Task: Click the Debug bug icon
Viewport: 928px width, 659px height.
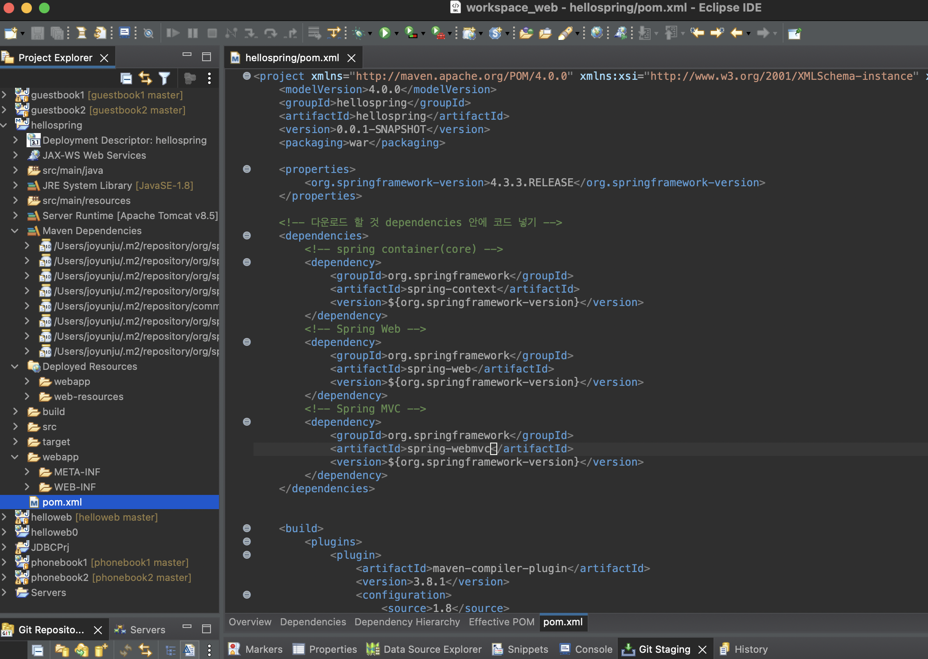Action: (x=359, y=33)
